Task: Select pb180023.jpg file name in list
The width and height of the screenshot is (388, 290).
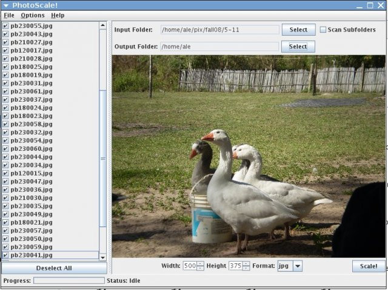Action: [32, 116]
